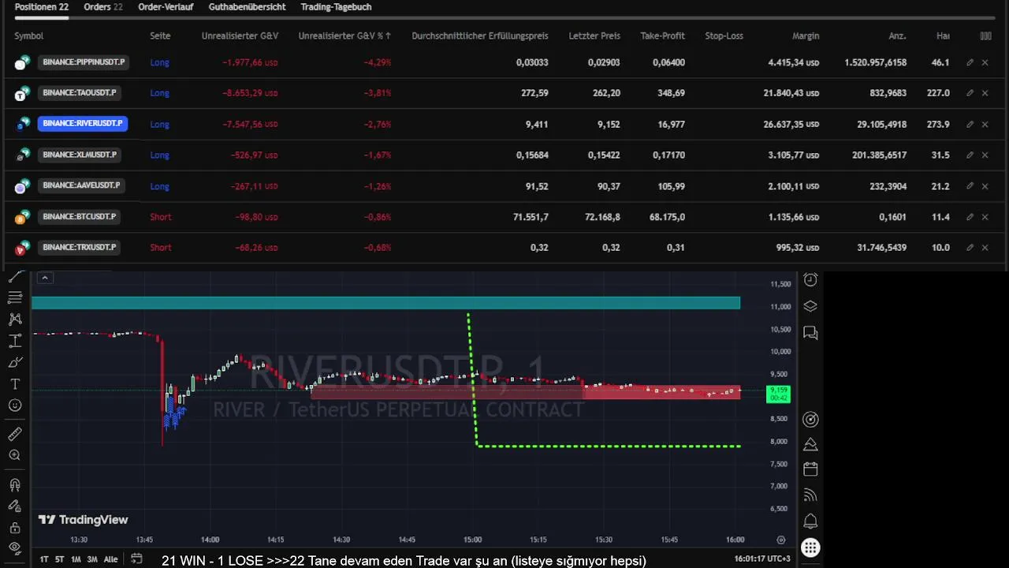Select the Fibonacci retracement tool in left toolbar
The image size is (1009, 568).
15,297
